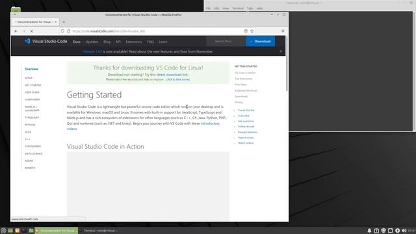Image resolution: width=416 pixels, height=234 pixels.
Task: Switch to Terminal window taskbar button
Action: (99, 231)
